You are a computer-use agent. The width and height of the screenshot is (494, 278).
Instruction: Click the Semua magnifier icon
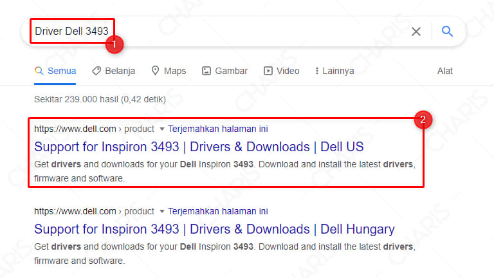coord(39,71)
